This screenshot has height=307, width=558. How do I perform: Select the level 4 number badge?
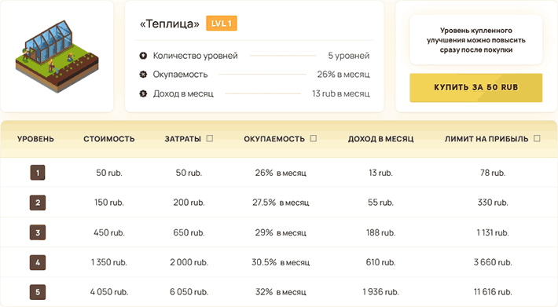[38, 262]
